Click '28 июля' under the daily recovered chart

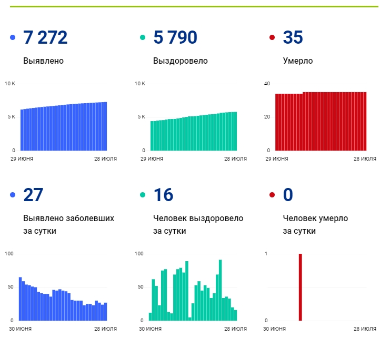[x=236, y=329]
